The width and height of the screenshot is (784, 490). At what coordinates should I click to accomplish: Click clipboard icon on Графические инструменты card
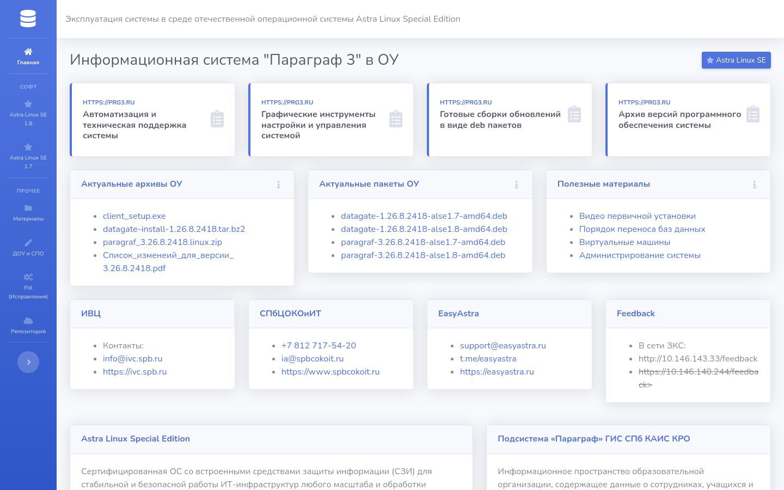pos(396,119)
